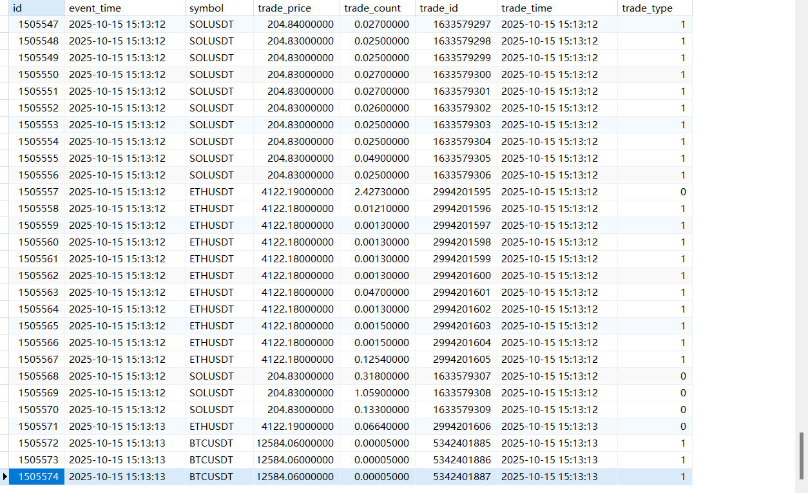Click the trade_price column header

click(296, 8)
